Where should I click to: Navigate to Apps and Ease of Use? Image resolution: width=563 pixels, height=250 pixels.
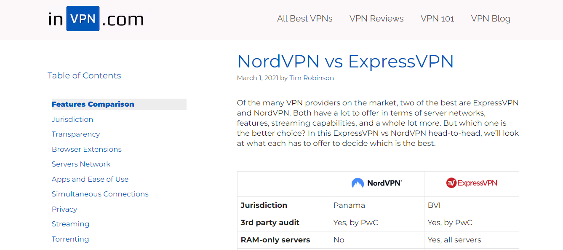point(90,179)
